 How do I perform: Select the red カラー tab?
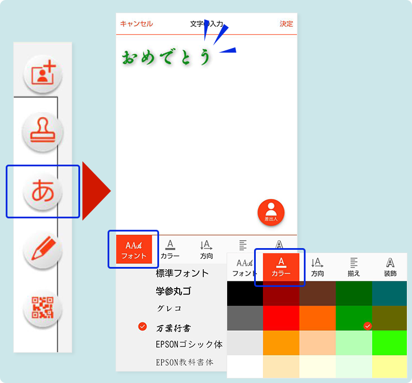pyautogui.click(x=281, y=267)
